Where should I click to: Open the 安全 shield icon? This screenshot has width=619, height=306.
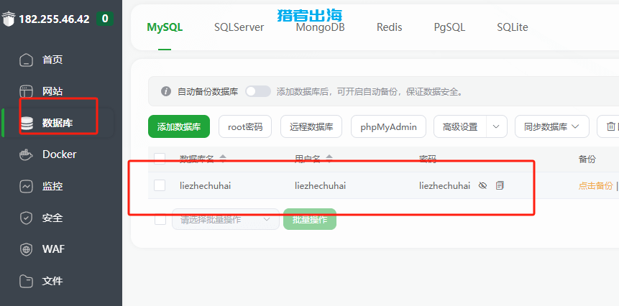(x=27, y=218)
